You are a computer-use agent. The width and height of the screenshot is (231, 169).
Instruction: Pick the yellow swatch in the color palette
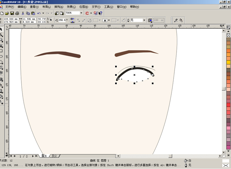click(228, 62)
